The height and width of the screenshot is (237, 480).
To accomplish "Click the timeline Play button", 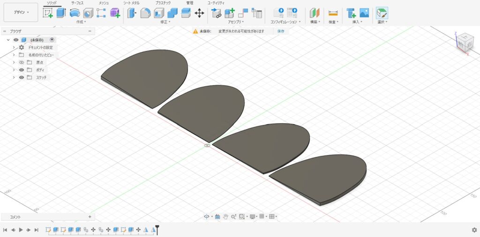I will (x=21, y=230).
